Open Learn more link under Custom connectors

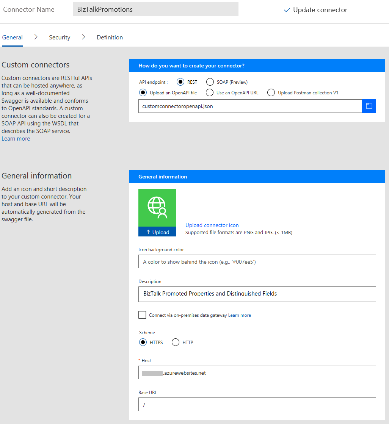(16, 138)
